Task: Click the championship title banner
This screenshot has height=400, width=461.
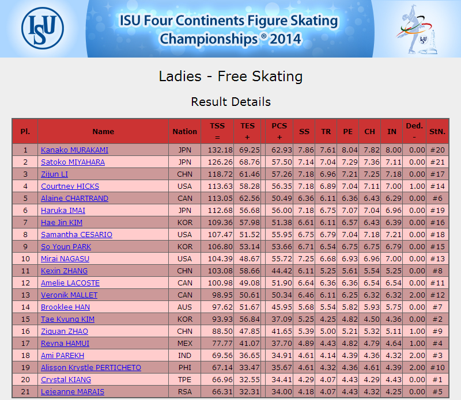Action: pos(230,28)
